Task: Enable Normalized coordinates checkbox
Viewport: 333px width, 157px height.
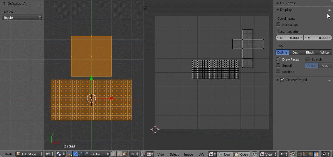Action: point(278,25)
